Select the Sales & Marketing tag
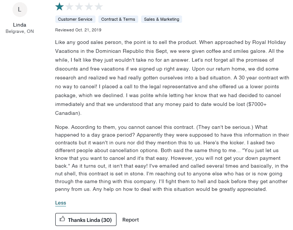293x230 pixels. (161, 19)
